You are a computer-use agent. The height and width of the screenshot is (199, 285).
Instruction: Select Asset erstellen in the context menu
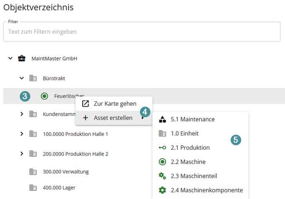[114, 118]
